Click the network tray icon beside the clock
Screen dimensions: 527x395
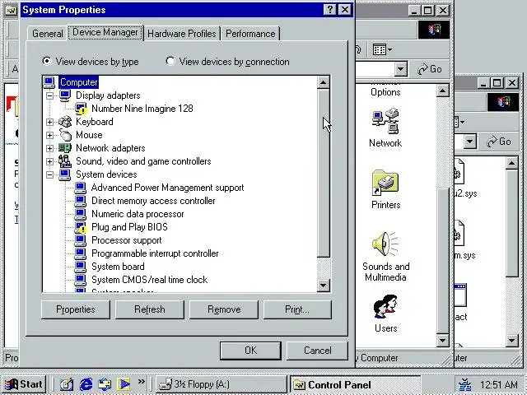(x=465, y=384)
